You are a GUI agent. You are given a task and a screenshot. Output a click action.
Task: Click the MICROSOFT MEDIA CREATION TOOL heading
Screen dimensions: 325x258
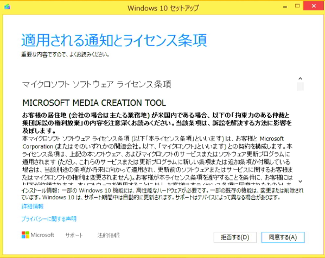(94, 103)
